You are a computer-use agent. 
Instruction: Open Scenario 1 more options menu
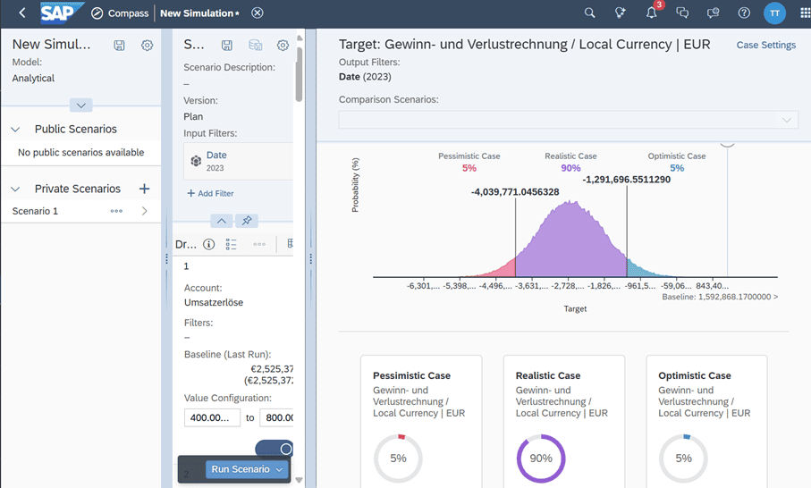pyautogui.click(x=116, y=212)
